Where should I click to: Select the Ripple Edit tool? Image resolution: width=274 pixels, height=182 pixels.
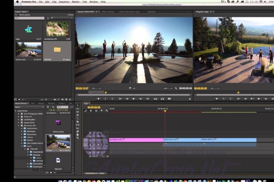click(x=78, y=112)
